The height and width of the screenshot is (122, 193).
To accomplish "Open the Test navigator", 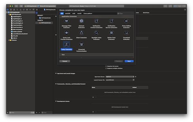I will pyautogui.click(x=24, y=10).
